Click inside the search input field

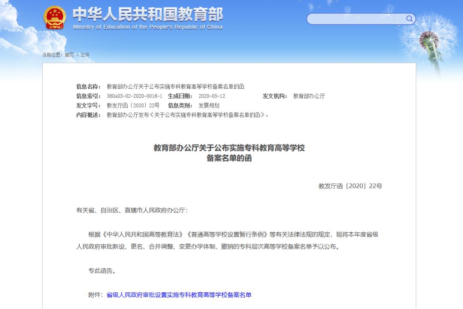pos(356,19)
